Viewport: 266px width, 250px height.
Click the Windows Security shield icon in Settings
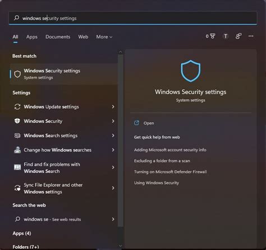coord(17,121)
